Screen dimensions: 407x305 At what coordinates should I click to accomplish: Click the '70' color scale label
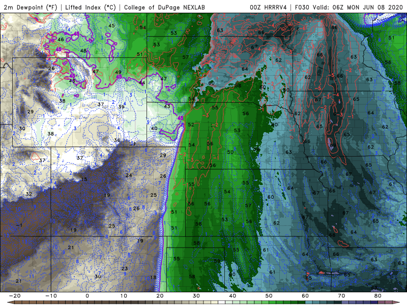341,296
